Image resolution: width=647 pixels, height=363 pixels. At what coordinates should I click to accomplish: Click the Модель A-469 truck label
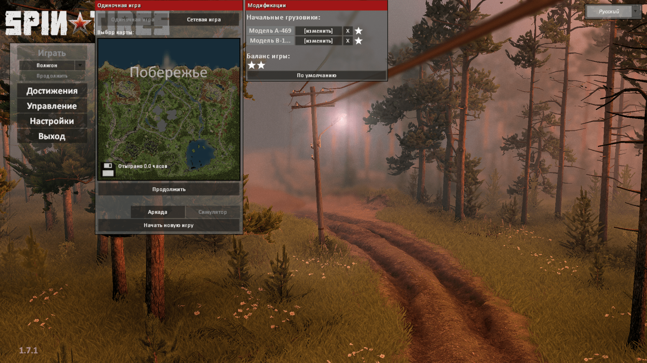coord(270,31)
